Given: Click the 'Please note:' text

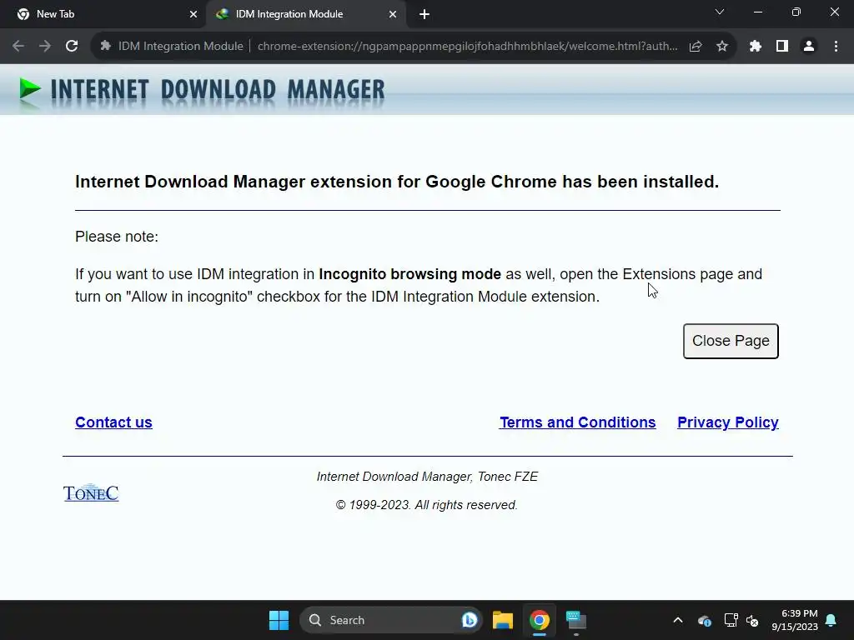Looking at the screenshot, I should pos(117,237).
